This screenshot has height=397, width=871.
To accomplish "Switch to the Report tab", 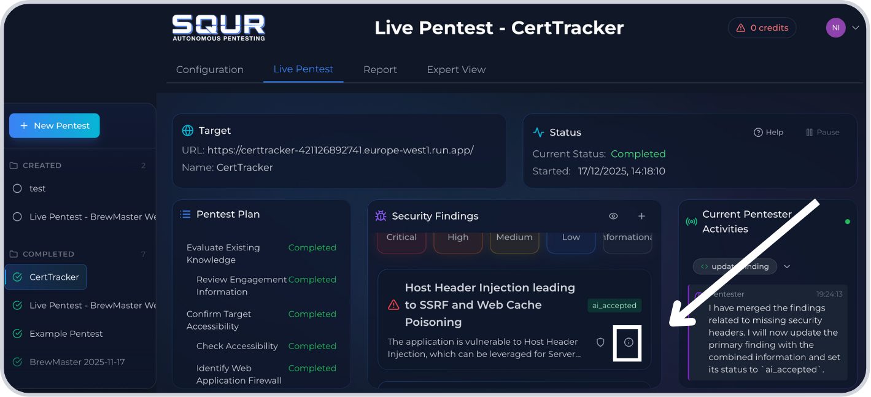I will 380,69.
